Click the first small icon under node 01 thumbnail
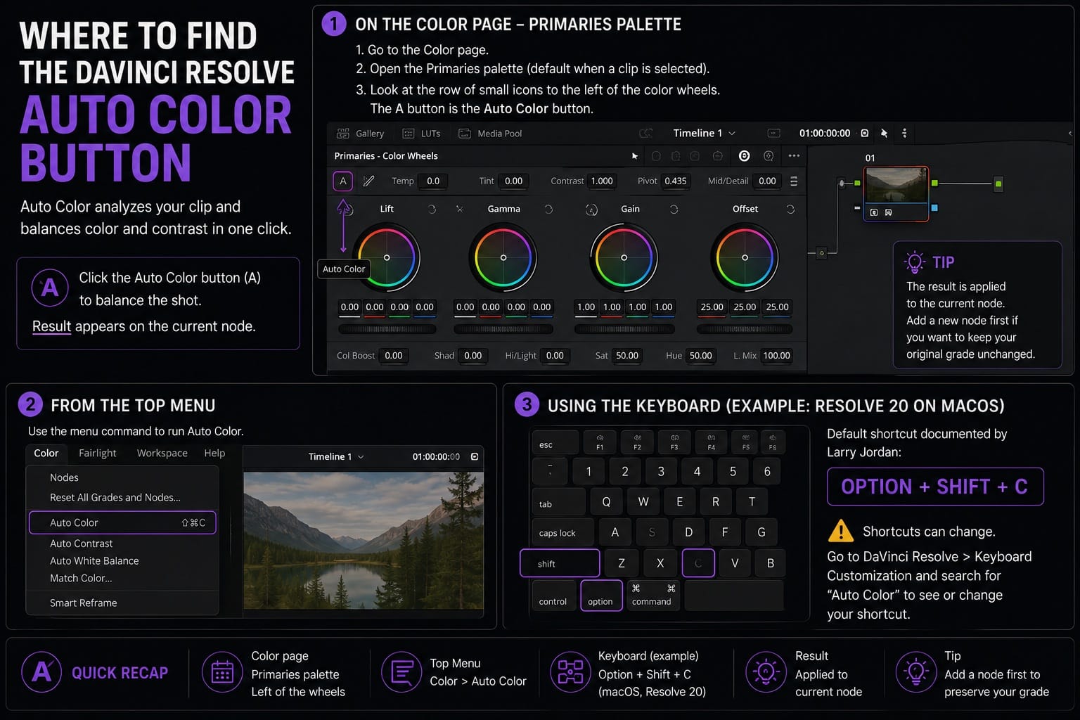 point(874,212)
